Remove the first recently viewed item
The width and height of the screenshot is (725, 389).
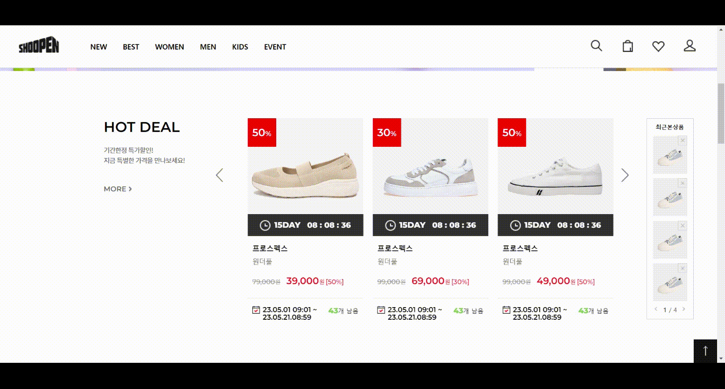click(x=683, y=140)
